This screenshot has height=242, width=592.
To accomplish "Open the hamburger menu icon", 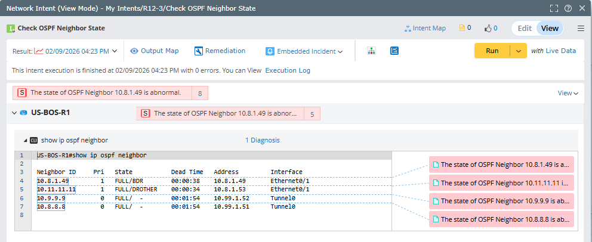I will (x=581, y=29).
